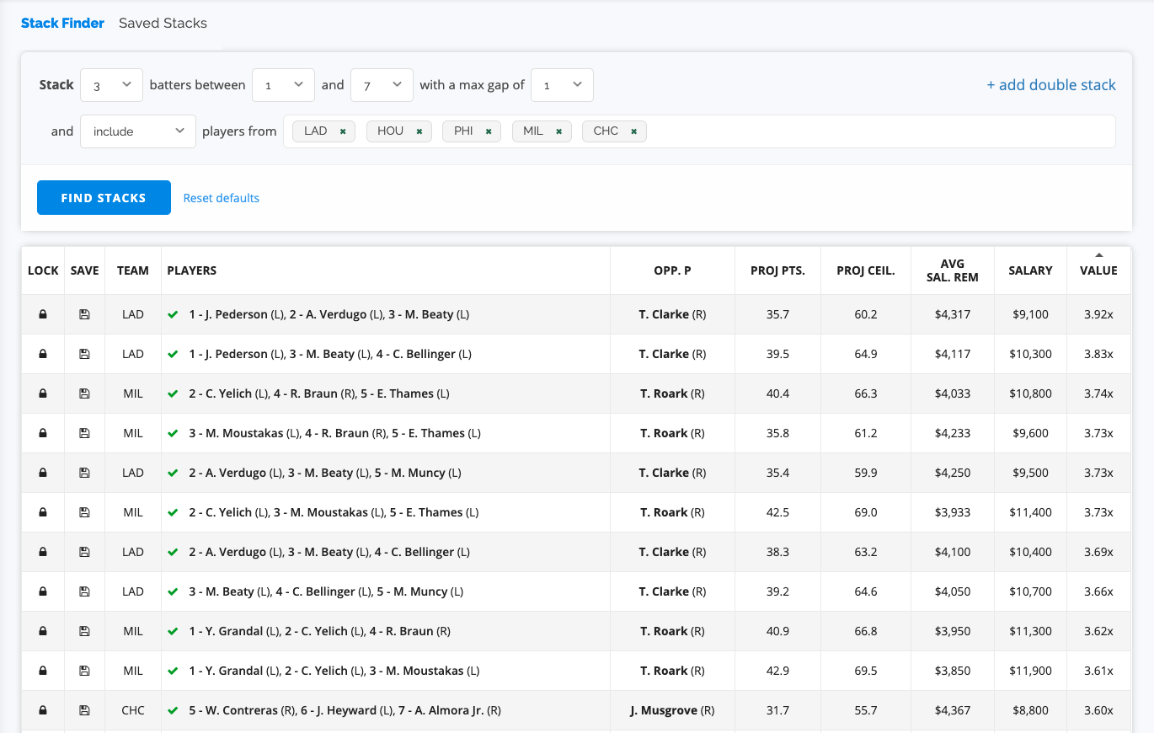
Task: Save the CHC Contreras, Heyward, Almora stack
Action: point(84,710)
